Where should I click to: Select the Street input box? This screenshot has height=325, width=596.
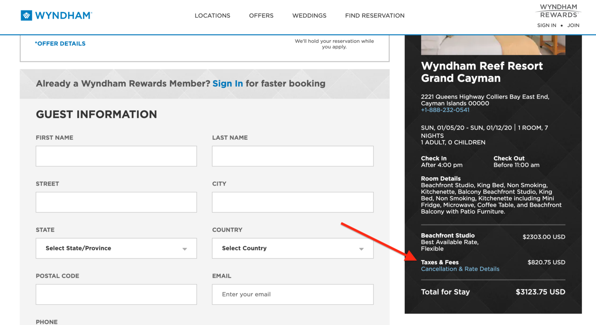[116, 202]
